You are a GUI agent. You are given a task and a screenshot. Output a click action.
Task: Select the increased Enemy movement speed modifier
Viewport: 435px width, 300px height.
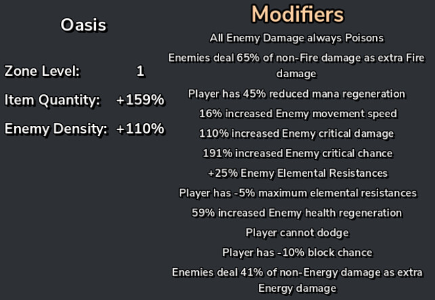click(298, 114)
